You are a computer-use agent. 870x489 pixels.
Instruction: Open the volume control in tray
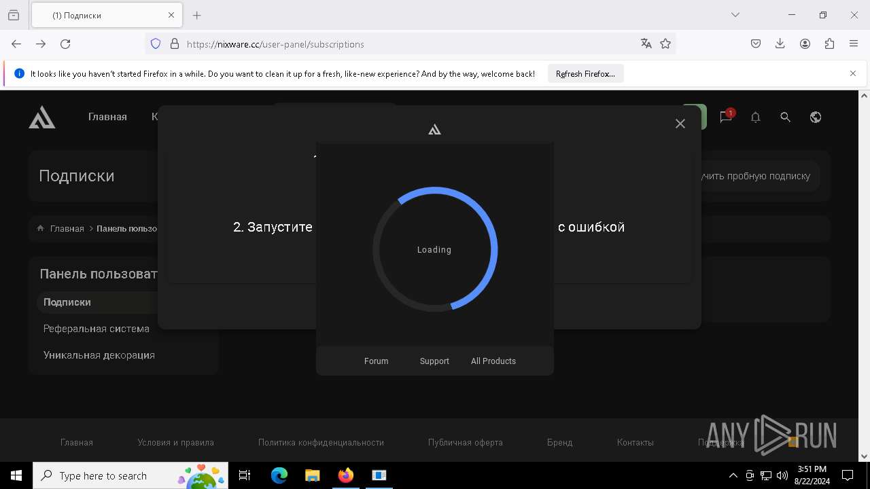tap(782, 475)
